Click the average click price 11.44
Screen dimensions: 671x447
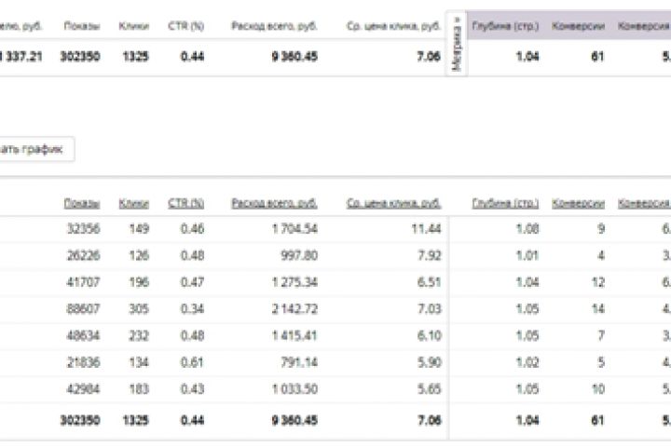(x=426, y=229)
